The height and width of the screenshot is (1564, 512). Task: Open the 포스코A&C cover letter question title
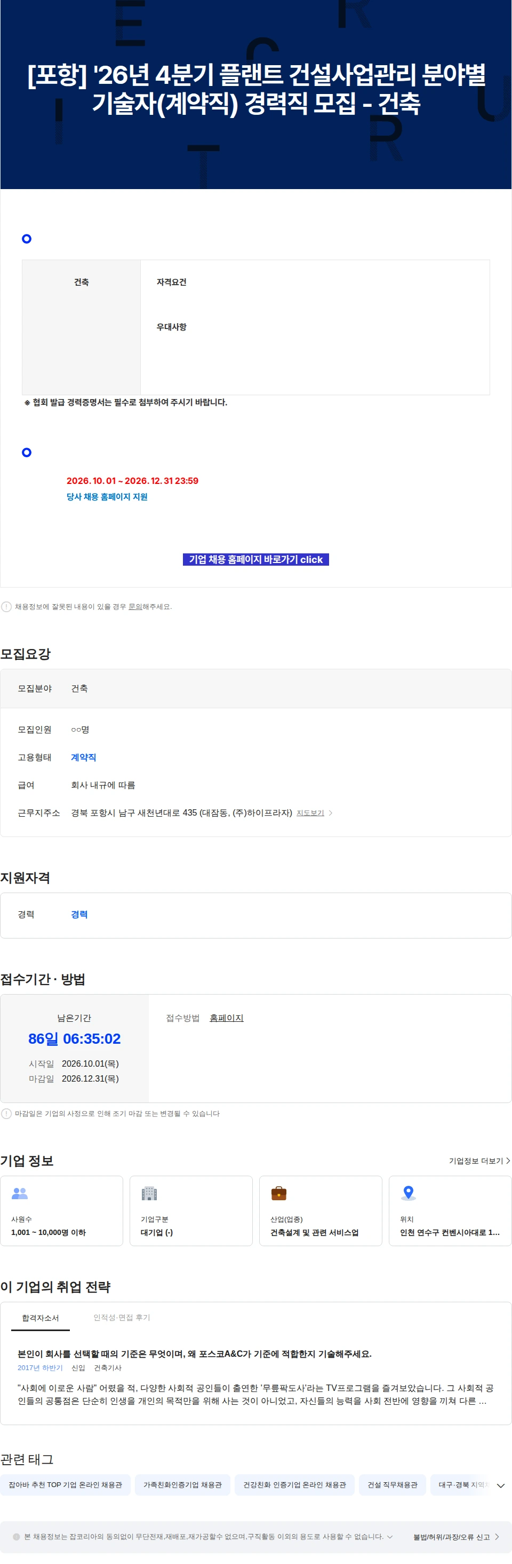(195, 1354)
